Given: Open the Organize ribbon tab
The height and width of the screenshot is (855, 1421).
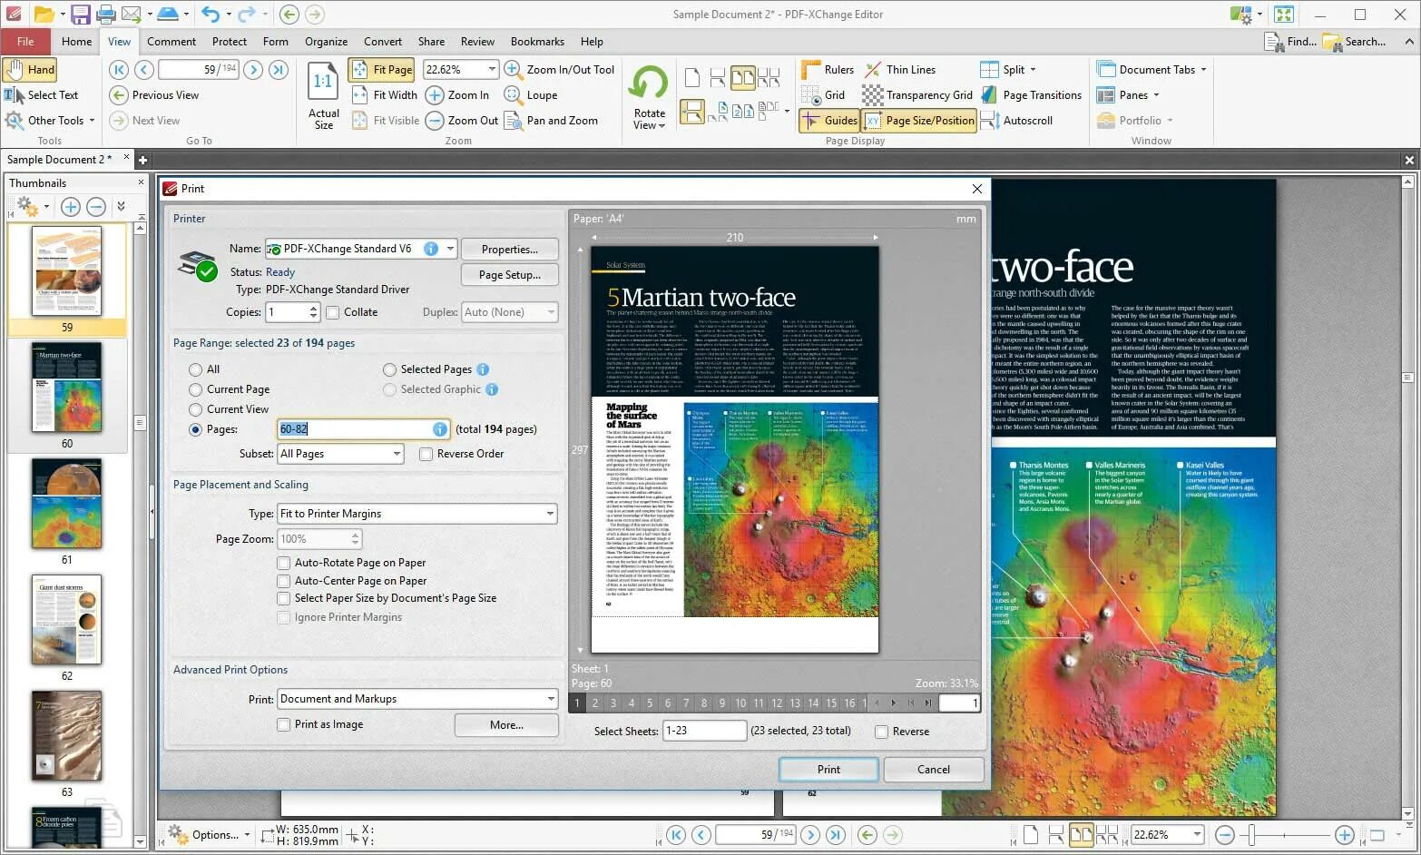Looking at the screenshot, I should click(327, 41).
